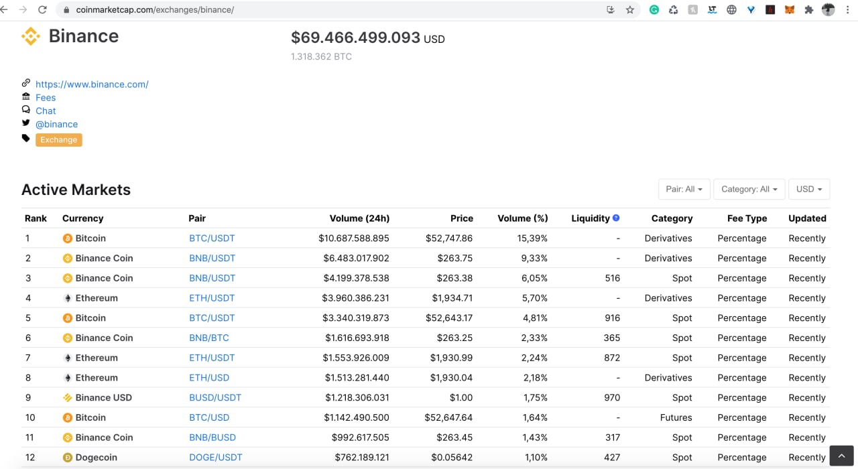Click the globe extension icon
This screenshot has width=858, height=469.
pyautogui.click(x=731, y=10)
